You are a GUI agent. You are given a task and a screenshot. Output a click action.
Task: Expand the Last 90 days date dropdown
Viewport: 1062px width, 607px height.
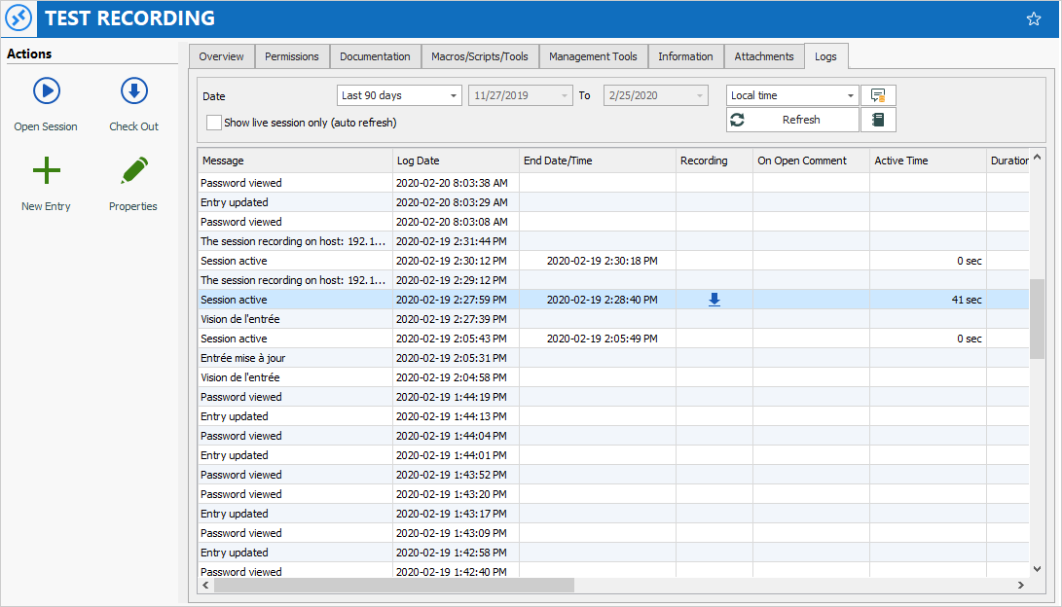(455, 95)
